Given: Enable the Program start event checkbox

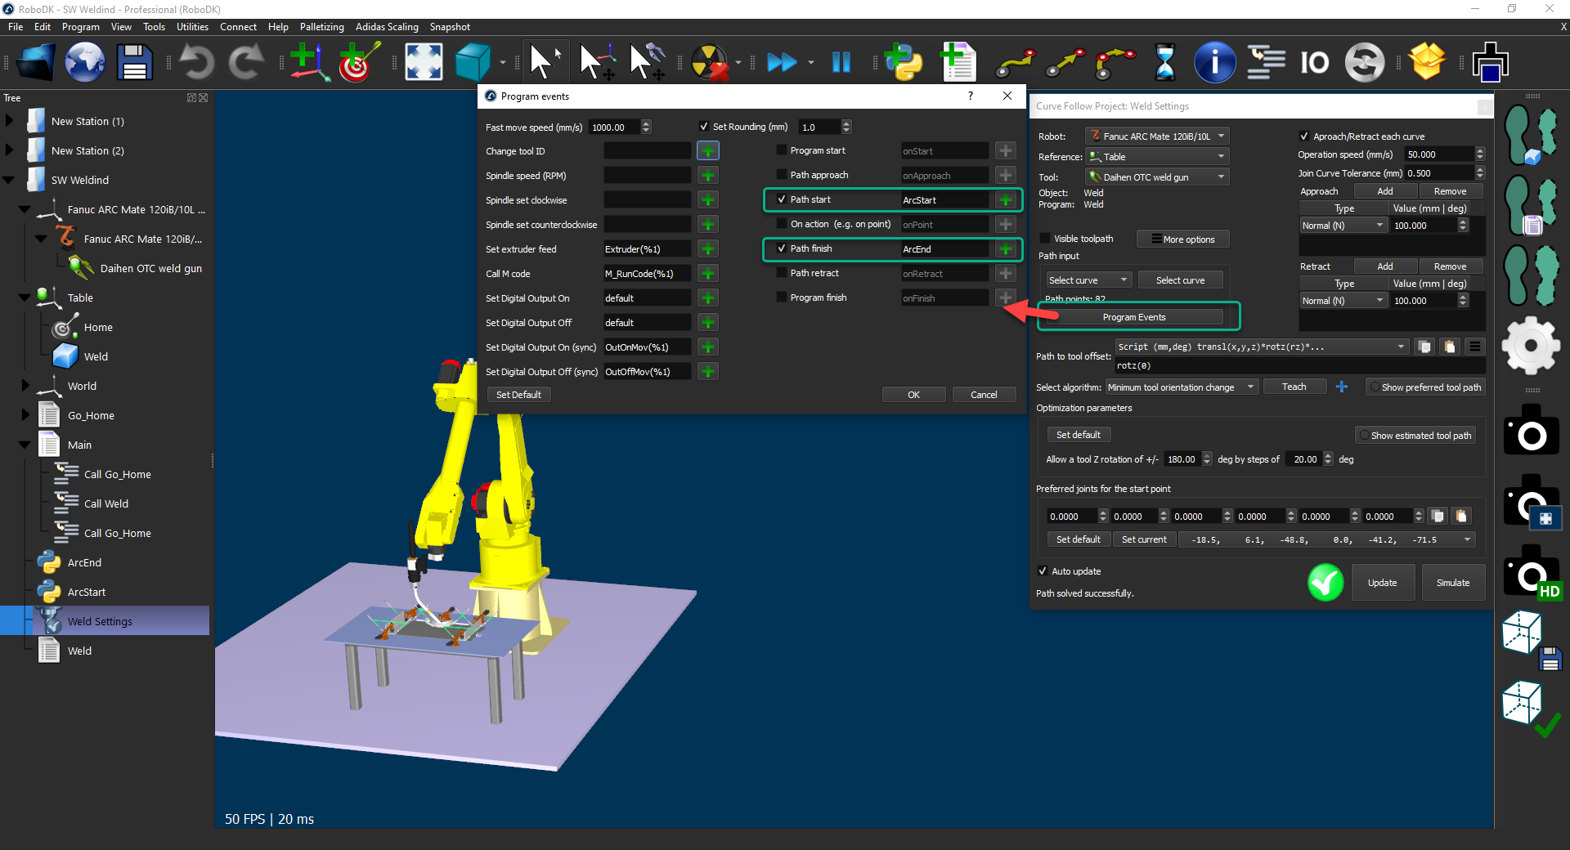Looking at the screenshot, I should click(782, 150).
